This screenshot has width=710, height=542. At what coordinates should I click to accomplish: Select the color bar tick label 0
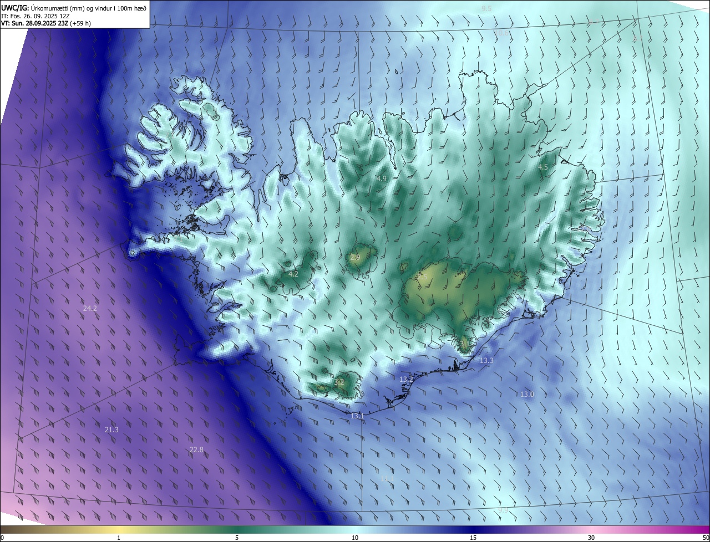pos(2,538)
